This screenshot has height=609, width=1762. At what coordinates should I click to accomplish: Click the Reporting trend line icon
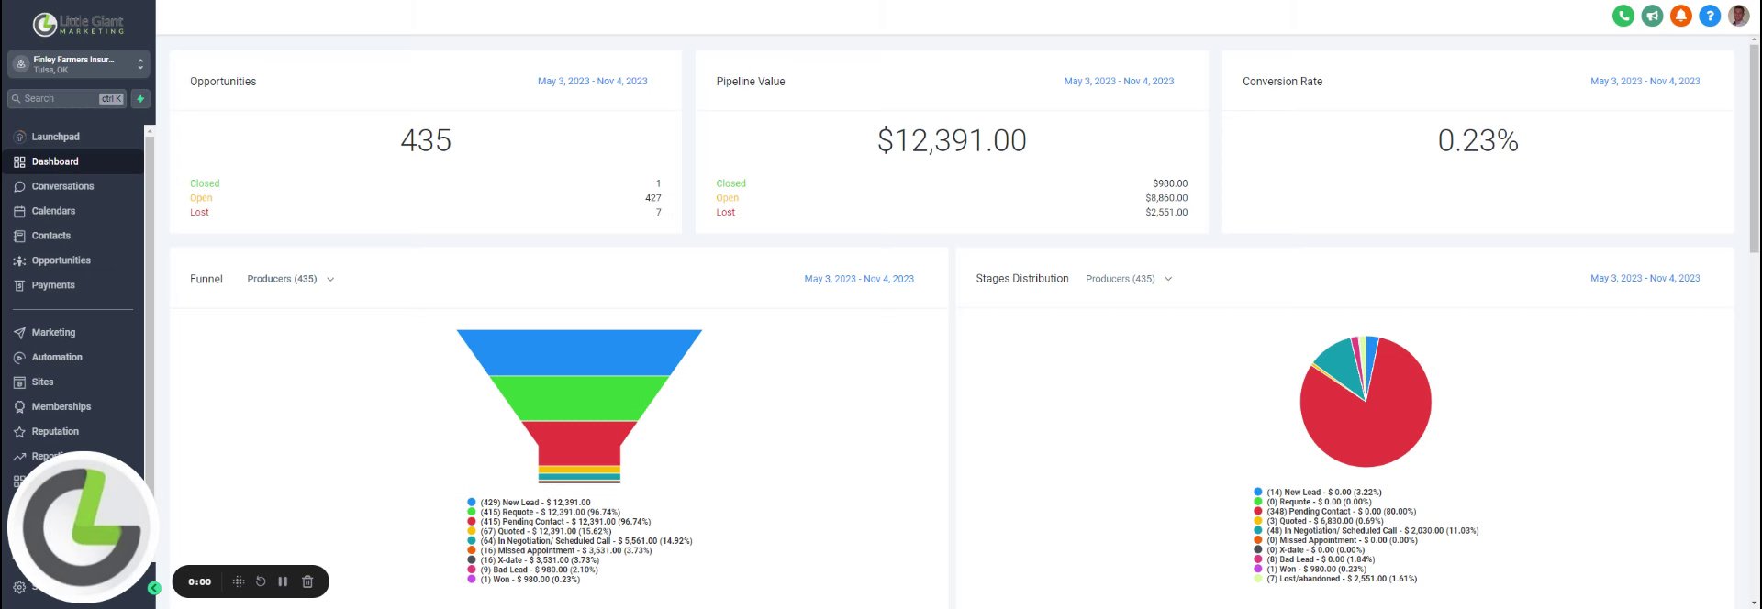tap(19, 457)
